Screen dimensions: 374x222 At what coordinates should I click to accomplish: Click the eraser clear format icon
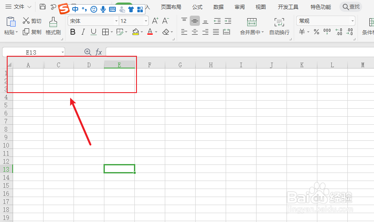pyautogui.click(x=166, y=32)
